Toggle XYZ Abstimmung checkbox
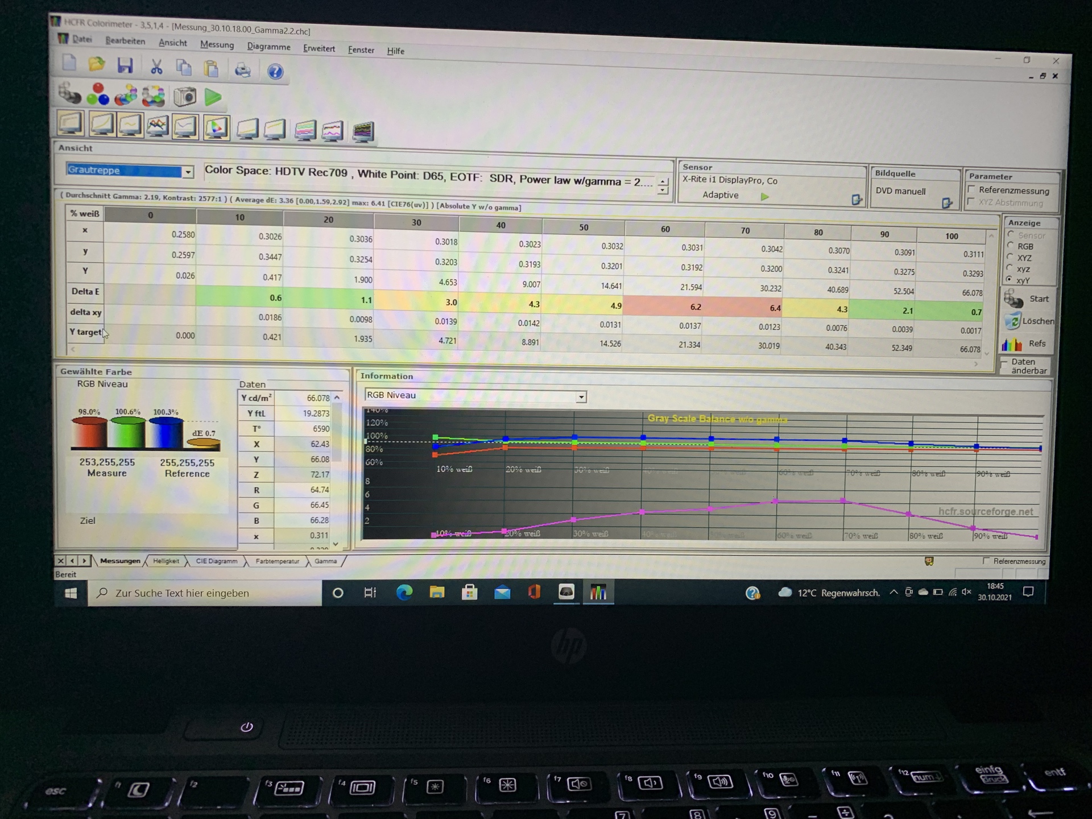This screenshot has height=819, width=1092. tap(972, 201)
